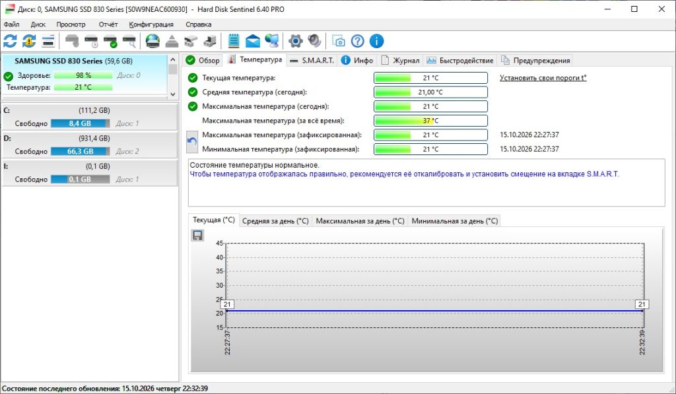Click the all-time maximum temperature 37 °C bar
This screenshot has height=394, width=676.
(430, 121)
